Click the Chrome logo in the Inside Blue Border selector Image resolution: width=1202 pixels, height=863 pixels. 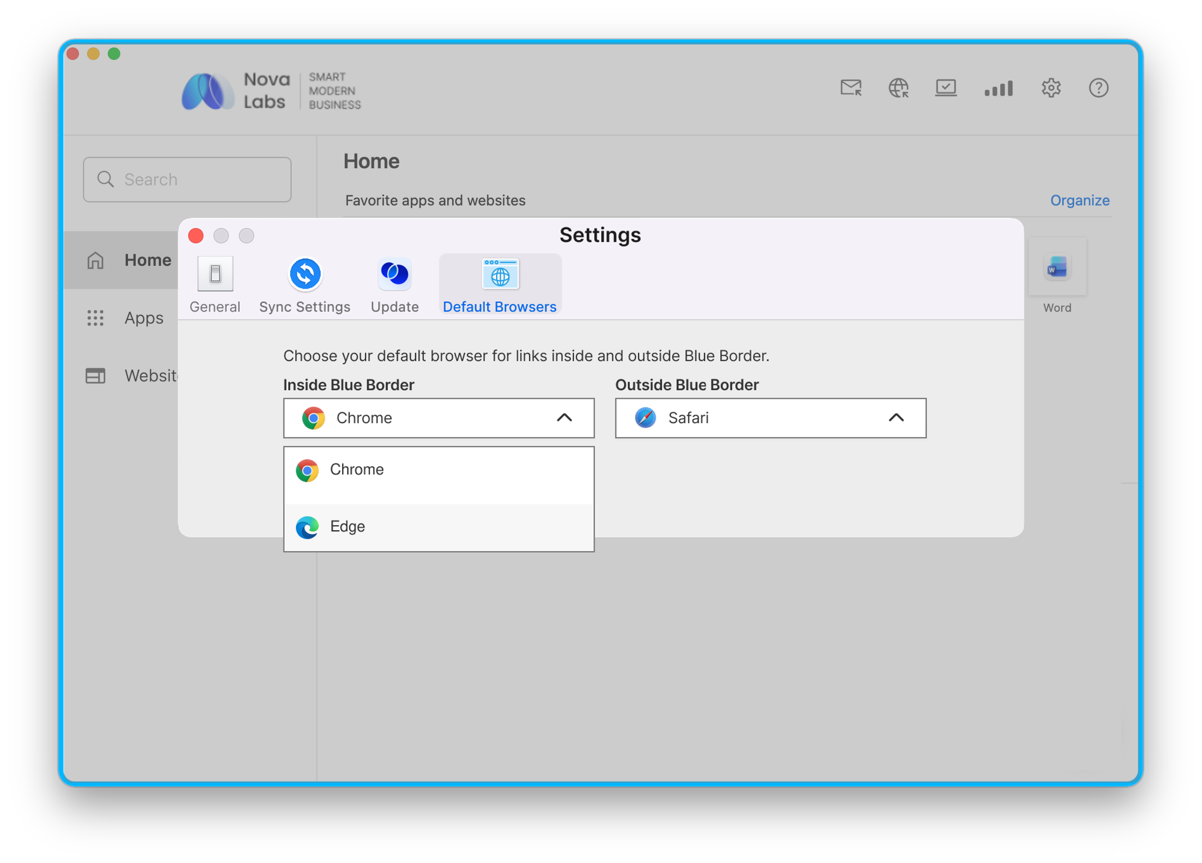(313, 418)
